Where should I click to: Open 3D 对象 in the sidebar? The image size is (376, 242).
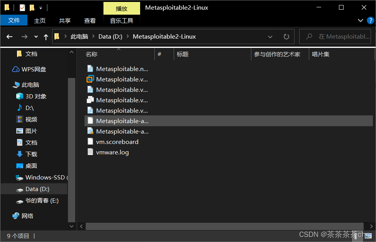pyautogui.click(x=31, y=96)
